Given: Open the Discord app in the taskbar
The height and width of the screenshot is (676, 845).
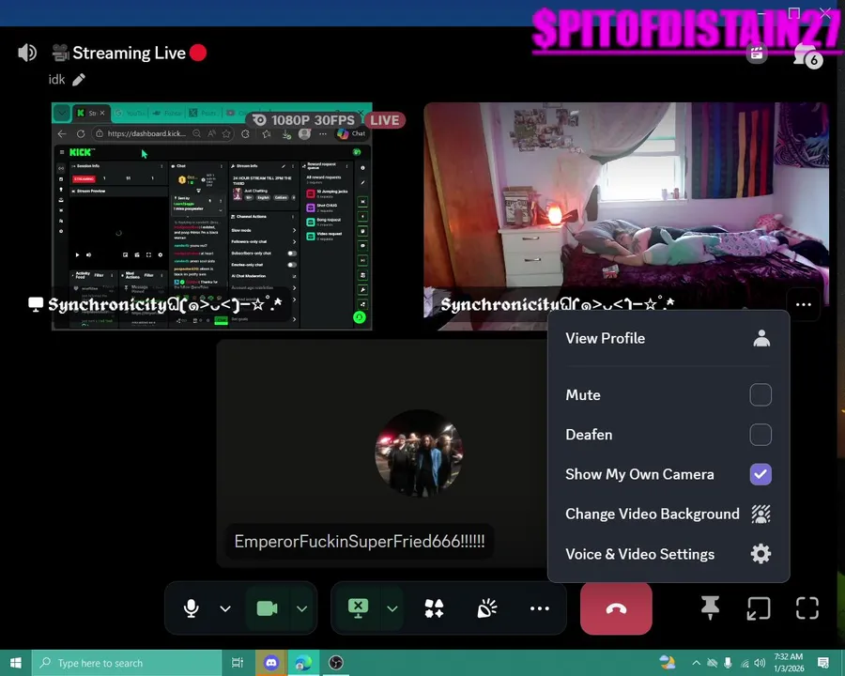Looking at the screenshot, I should coord(271,663).
